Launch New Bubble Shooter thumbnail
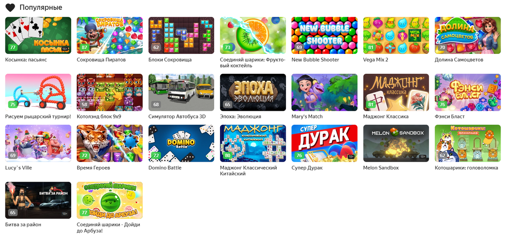Screen dimensions: 506x238 click(x=324, y=35)
